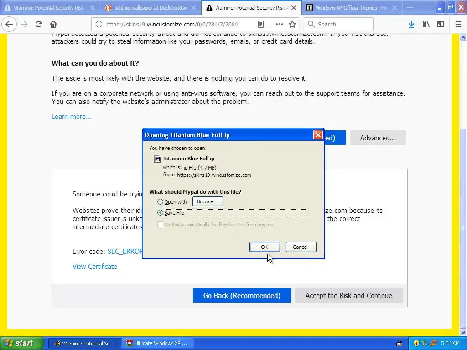This screenshot has width=467, height=350.
Task: Bookmark this page with the star
Action: [x=292, y=24]
